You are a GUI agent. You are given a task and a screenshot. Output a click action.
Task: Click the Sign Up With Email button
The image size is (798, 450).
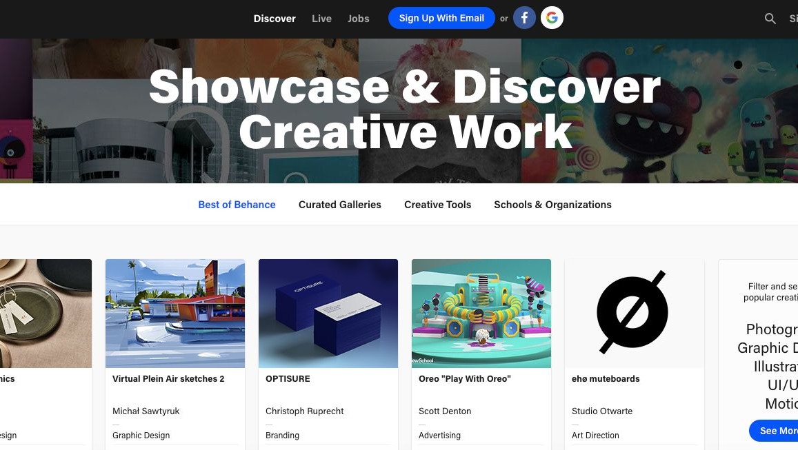click(441, 18)
